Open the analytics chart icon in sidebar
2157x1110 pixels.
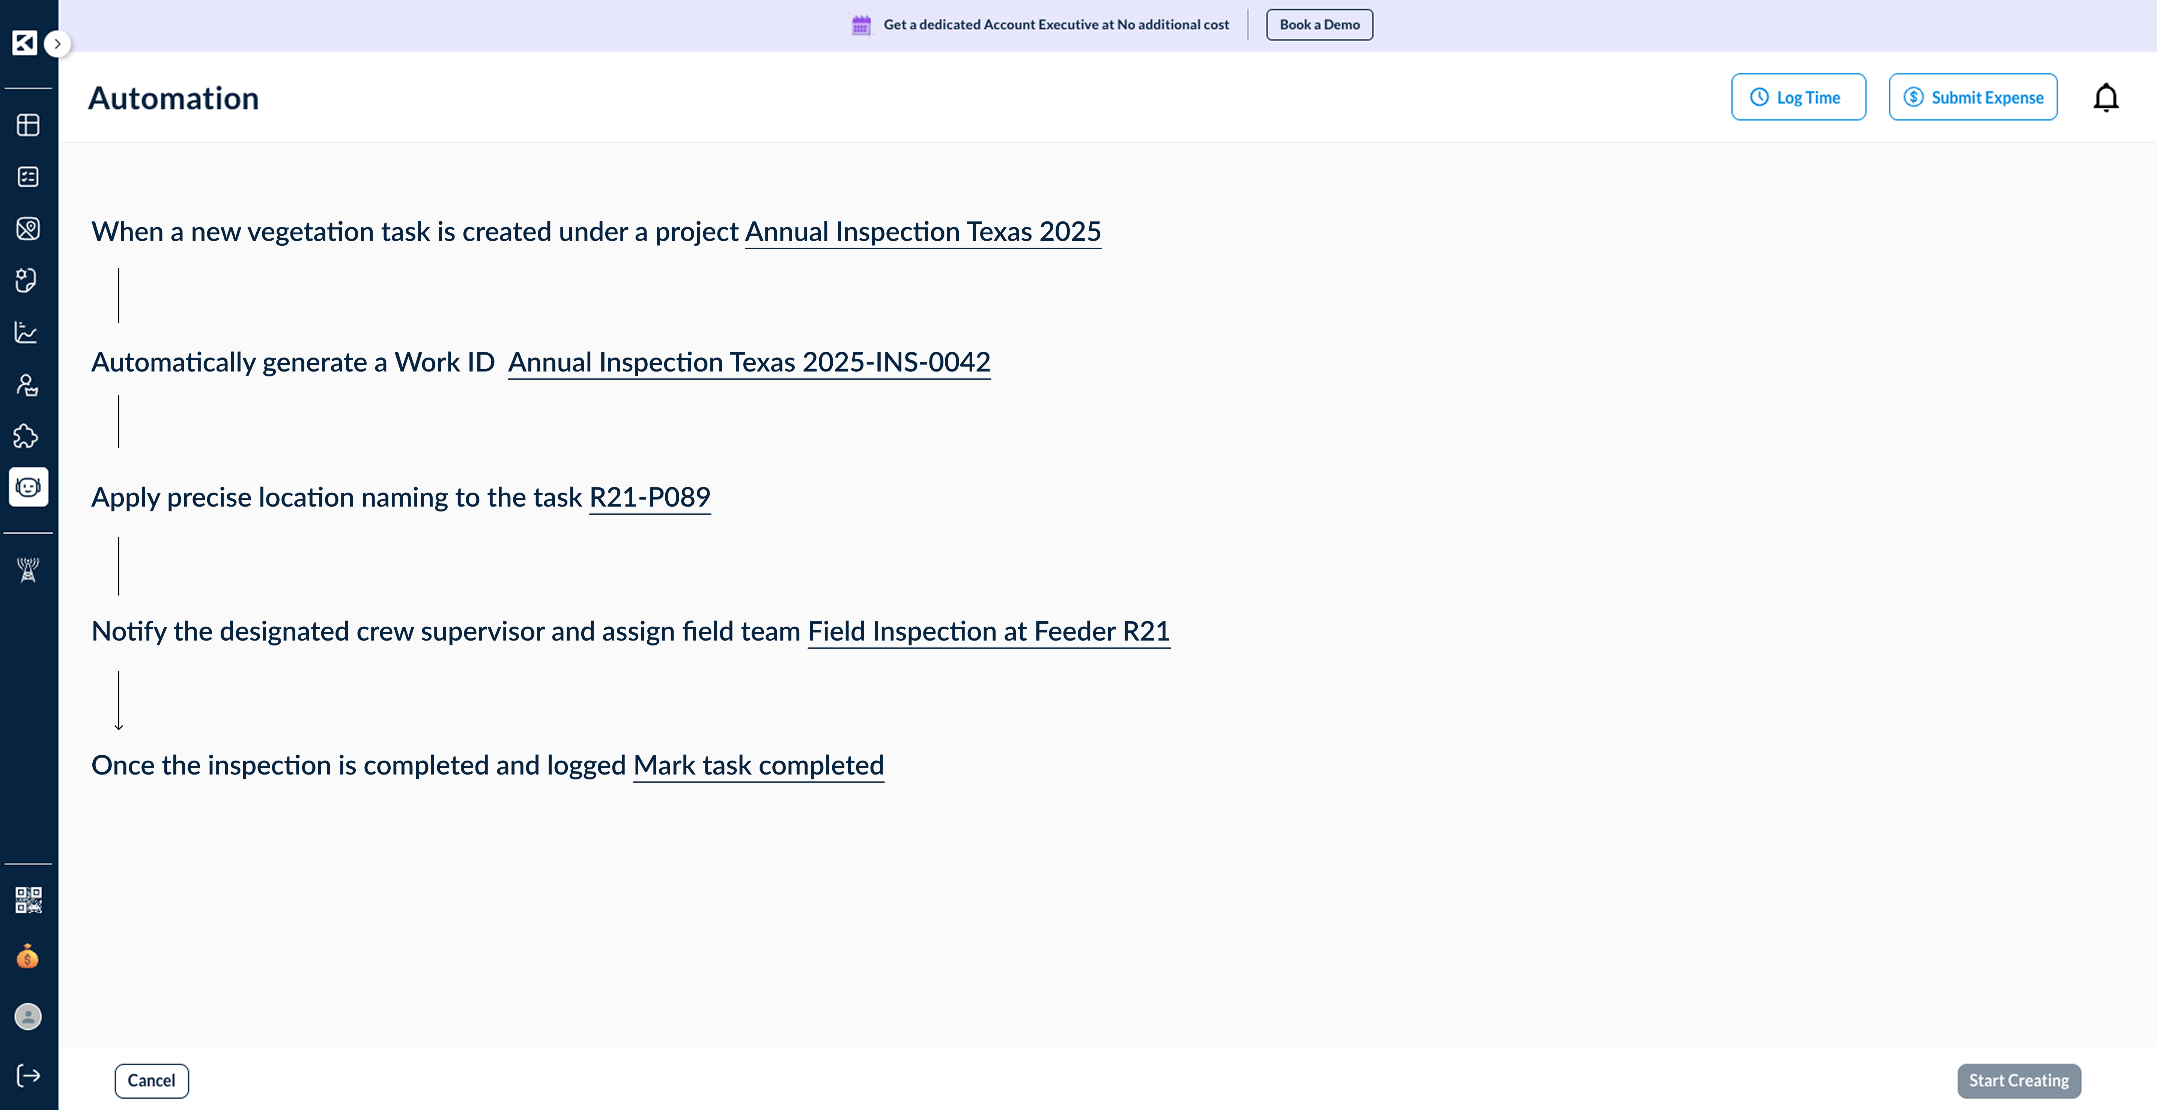click(27, 332)
